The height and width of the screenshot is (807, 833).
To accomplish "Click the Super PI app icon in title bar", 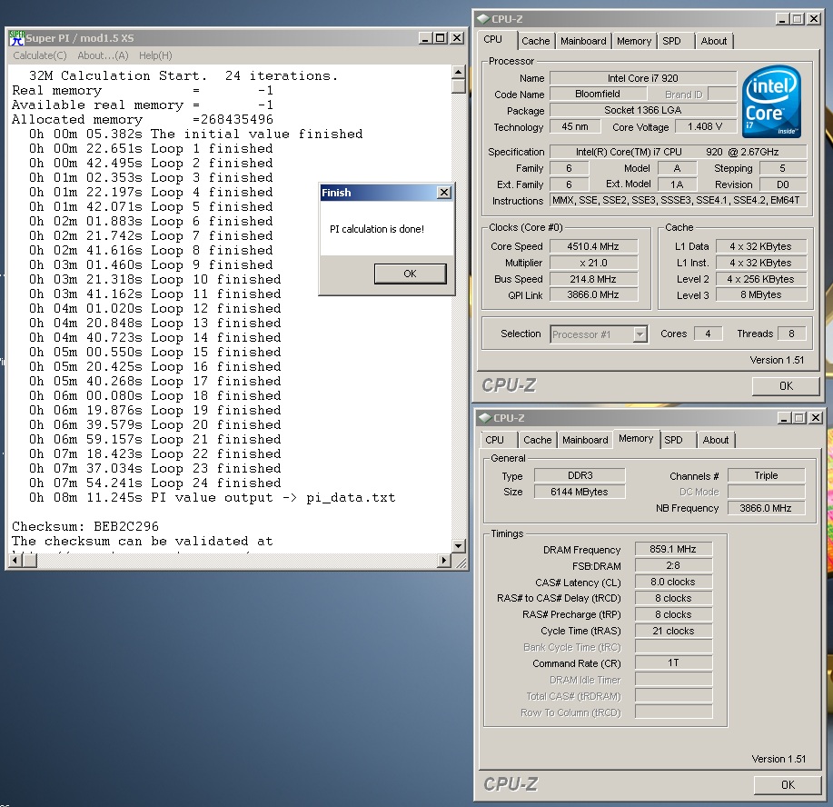I will pos(17,38).
